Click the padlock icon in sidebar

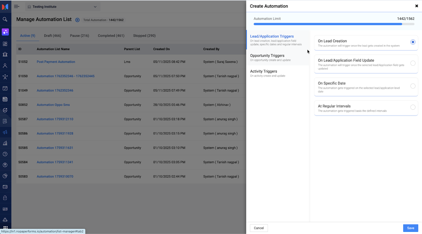pyautogui.click(x=5, y=198)
